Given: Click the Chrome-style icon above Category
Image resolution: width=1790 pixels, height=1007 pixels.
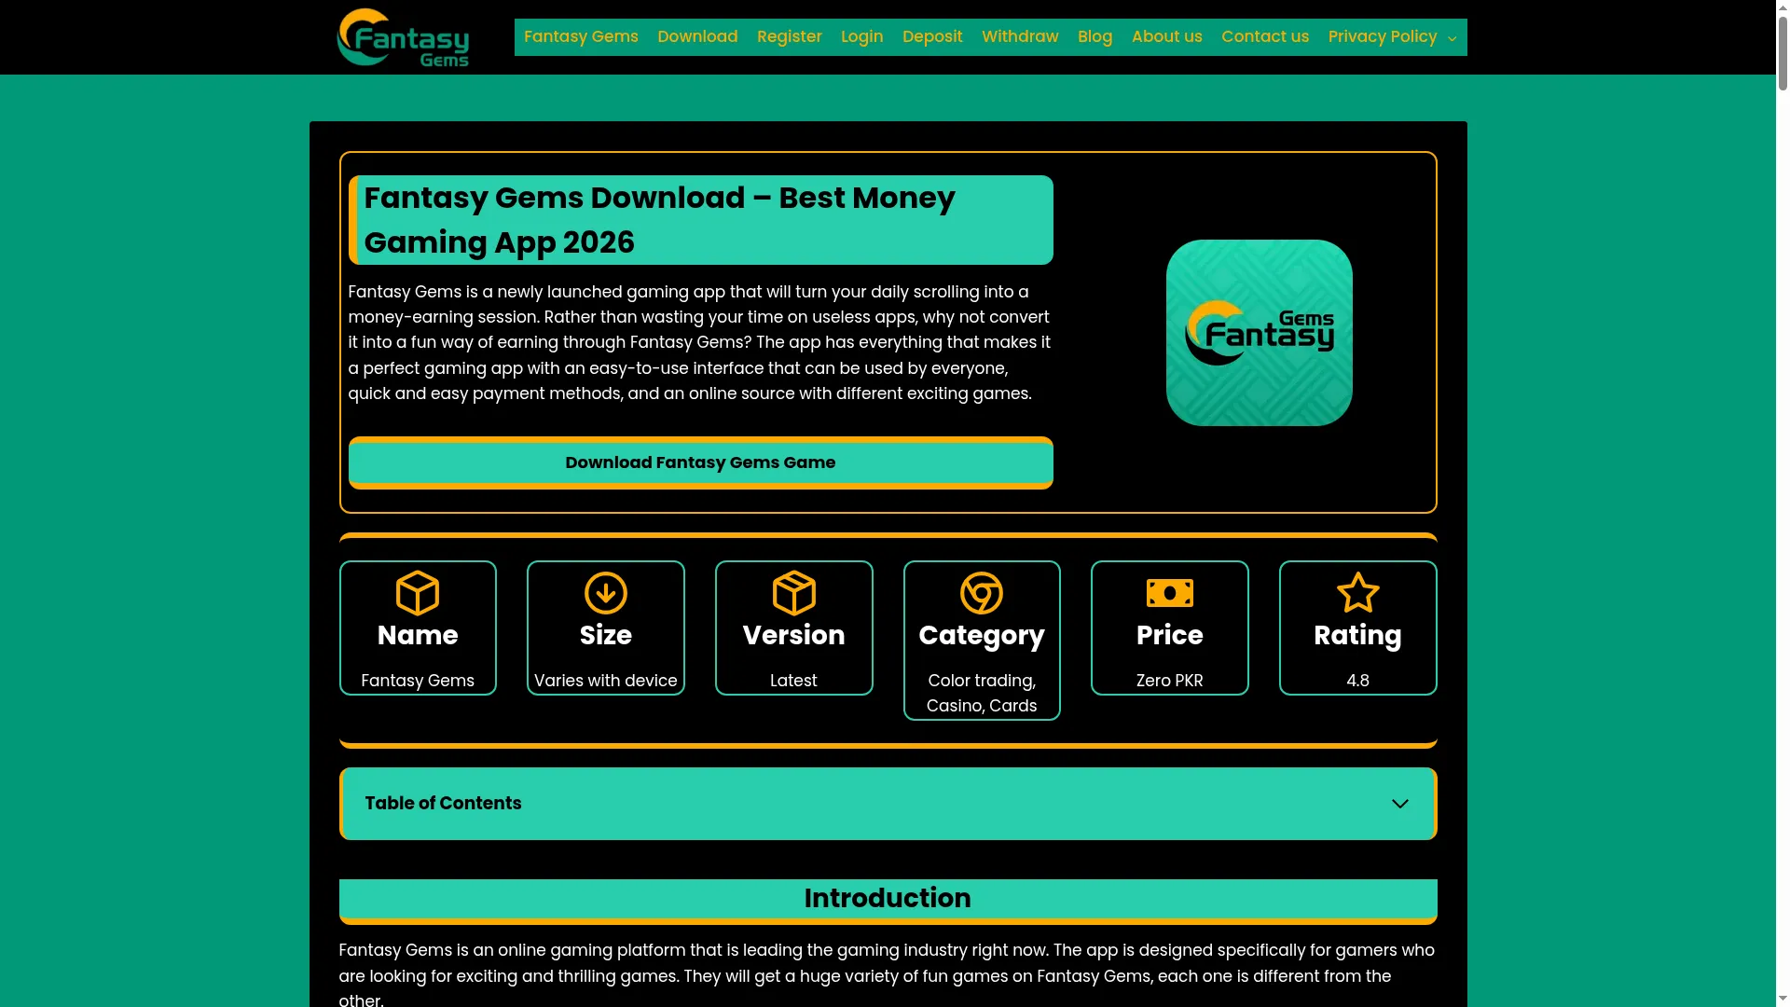Looking at the screenshot, I should coord(982,593).
